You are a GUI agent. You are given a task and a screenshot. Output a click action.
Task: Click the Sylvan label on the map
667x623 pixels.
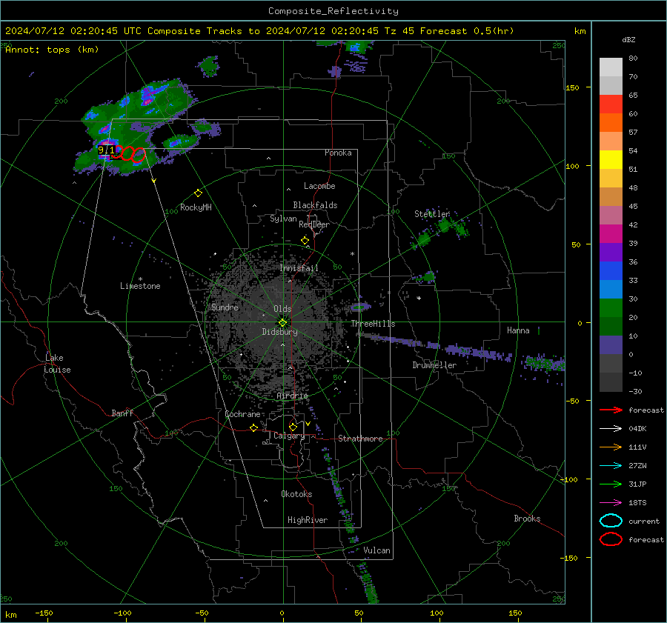pyautogui.click(x=283, y=219)
